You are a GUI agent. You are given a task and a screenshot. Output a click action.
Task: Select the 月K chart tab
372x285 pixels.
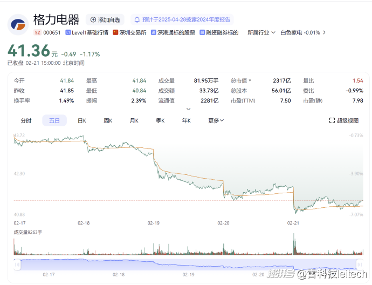[134, 120]
